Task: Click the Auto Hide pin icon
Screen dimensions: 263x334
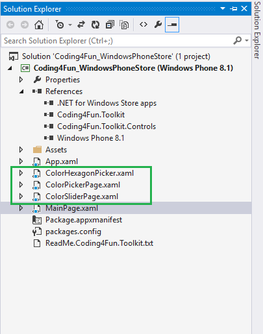Action: [234, 8]
